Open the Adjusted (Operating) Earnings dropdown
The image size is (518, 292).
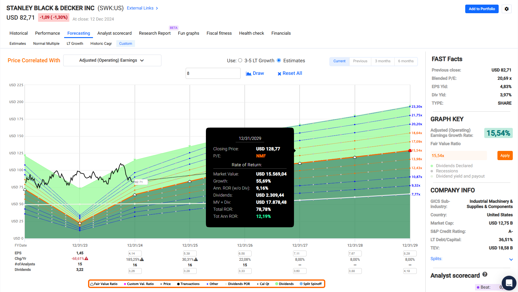(112, 60)
